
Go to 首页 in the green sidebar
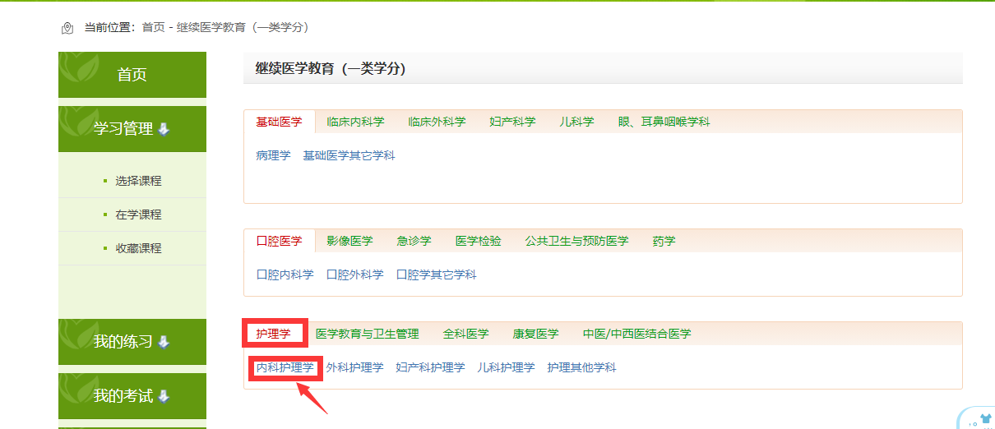coord(132,75)
